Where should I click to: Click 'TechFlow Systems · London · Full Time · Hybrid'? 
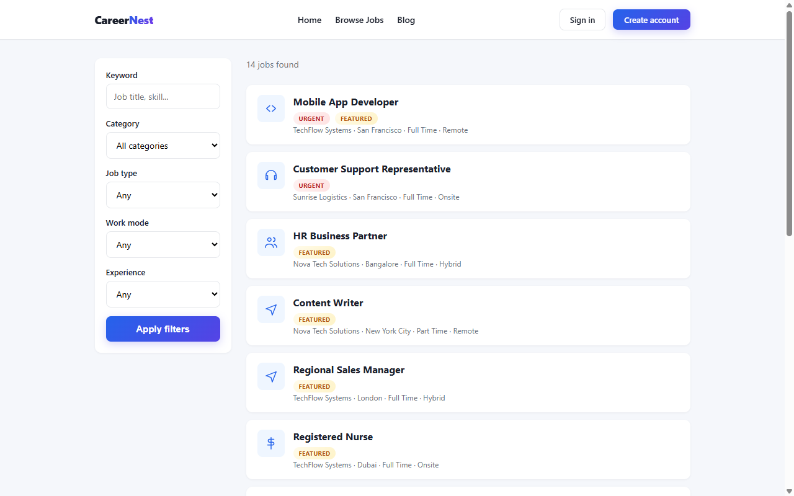coord(369,398)
